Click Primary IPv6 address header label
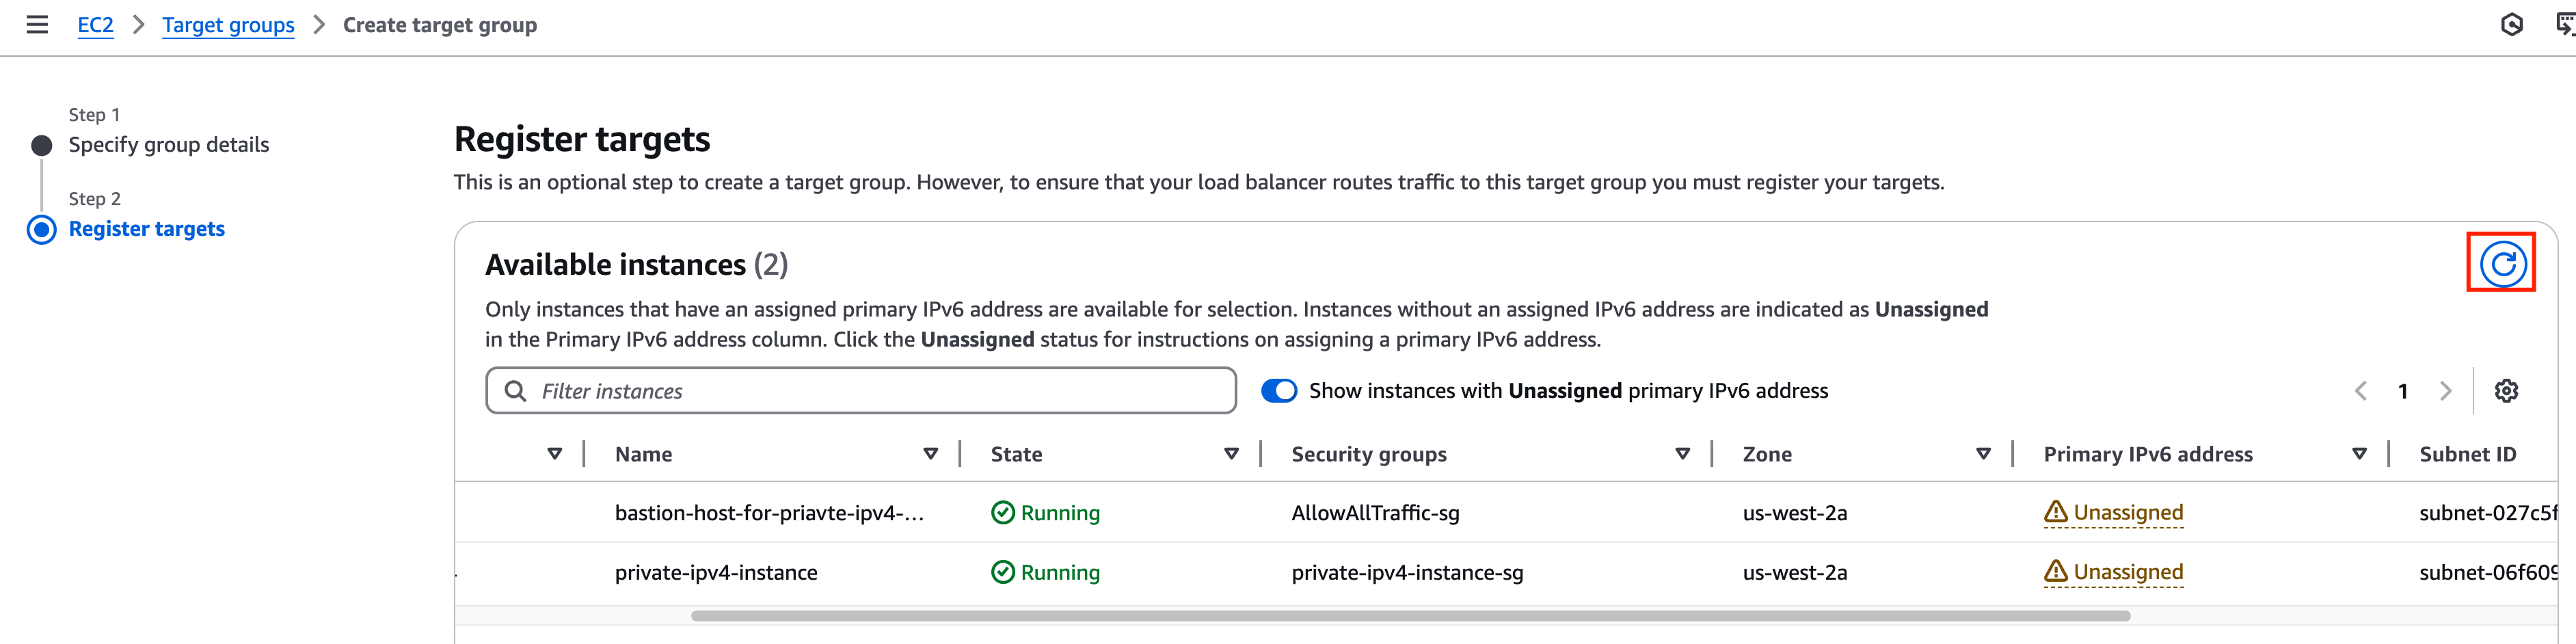Image resolution: width=2576 pixels, height=644 pixels. point(2148,454)
